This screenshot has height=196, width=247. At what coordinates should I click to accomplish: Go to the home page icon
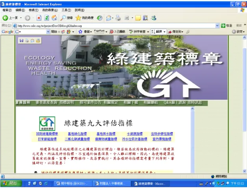(54, 18)
